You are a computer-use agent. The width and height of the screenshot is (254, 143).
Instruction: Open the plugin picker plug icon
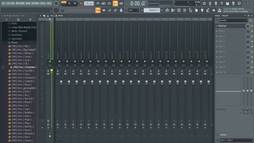point(202,10)
